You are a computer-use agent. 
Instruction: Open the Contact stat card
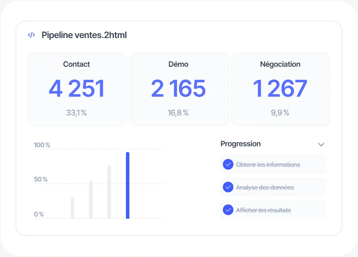pyautogui.click(x=77, y=89)
